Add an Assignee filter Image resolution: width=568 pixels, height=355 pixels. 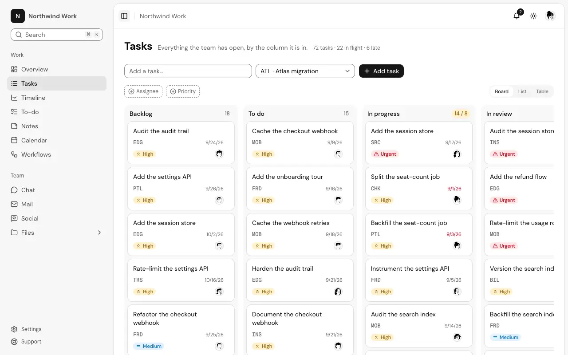[143, 91]
